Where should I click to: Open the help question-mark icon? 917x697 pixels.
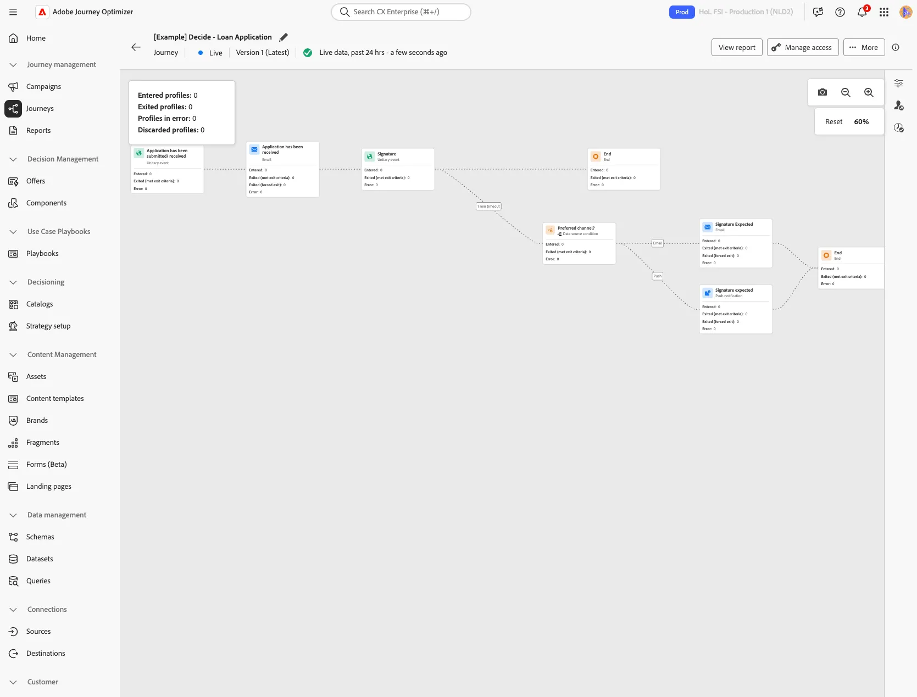840,12
